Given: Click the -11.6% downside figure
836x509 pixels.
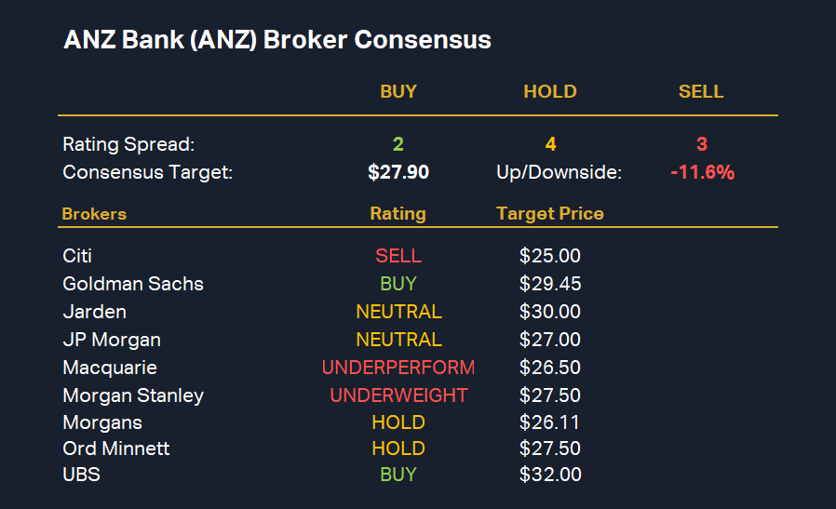Looking at the screenshot, I should coord(702,172).
